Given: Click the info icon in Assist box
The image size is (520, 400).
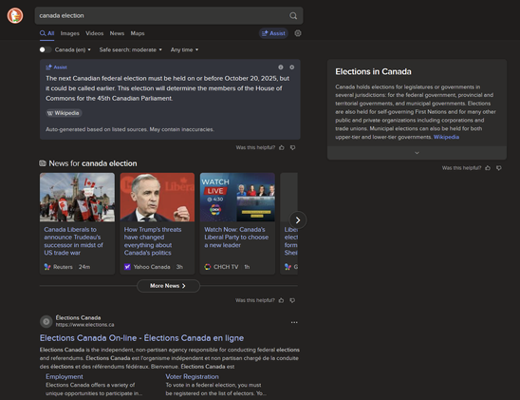Looking at the screenshot, I should coord(281,67).
